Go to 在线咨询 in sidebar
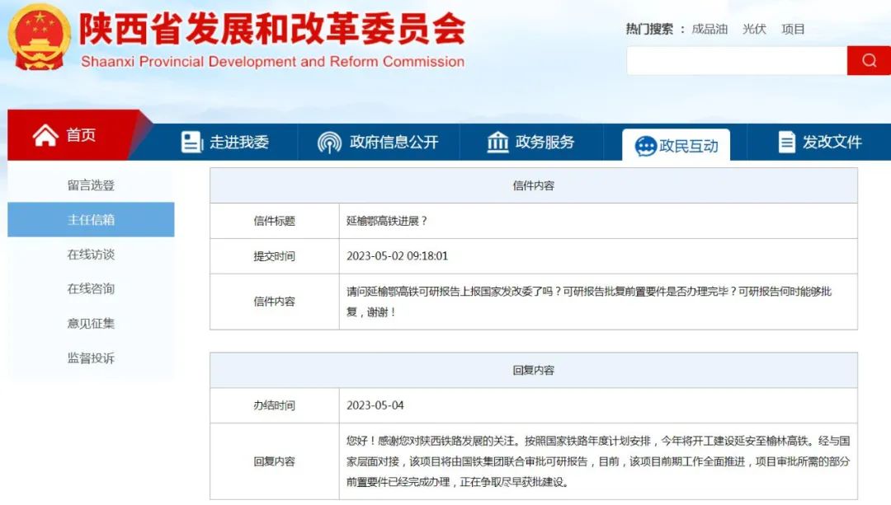Image resolution: width=891 pixels, height=505 pixels. tap(91, 289)
